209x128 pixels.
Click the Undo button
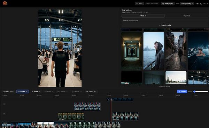91,92
